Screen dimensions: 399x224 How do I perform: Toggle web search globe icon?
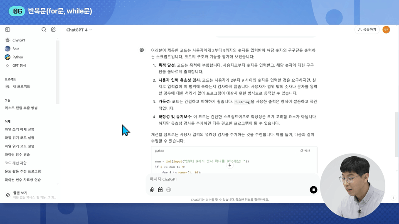(168, 190)
